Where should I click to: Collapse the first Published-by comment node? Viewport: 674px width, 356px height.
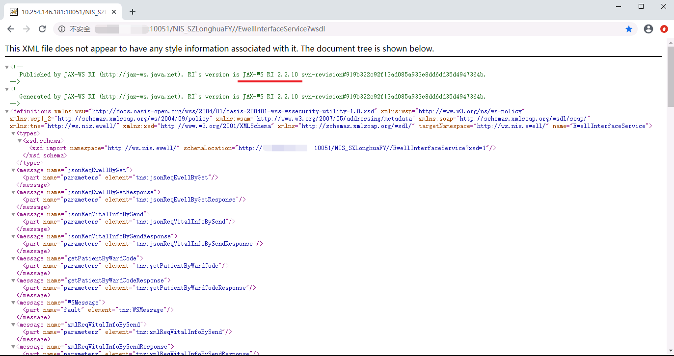click(7, 67)
